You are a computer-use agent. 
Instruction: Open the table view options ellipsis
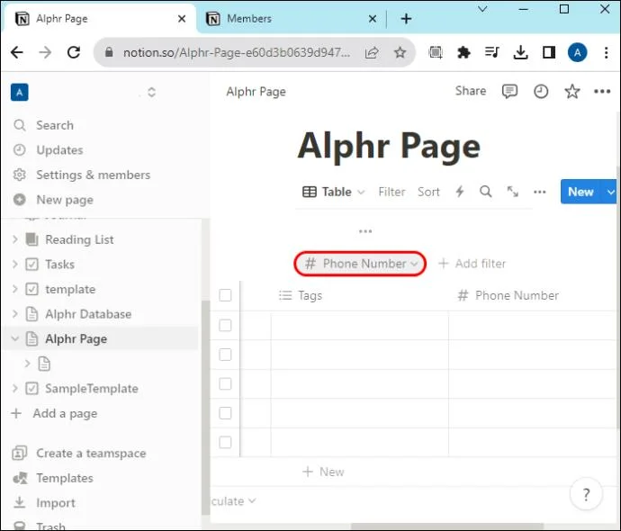click(539, 192)
